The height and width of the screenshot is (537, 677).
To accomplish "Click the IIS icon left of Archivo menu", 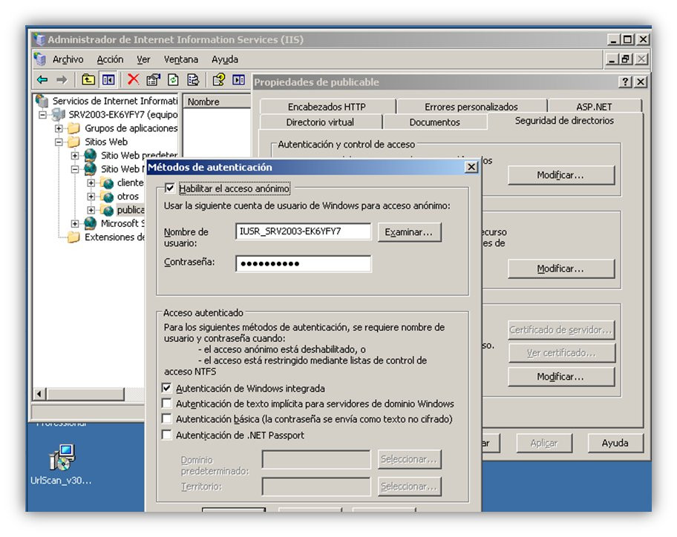I will coord(40,59).
